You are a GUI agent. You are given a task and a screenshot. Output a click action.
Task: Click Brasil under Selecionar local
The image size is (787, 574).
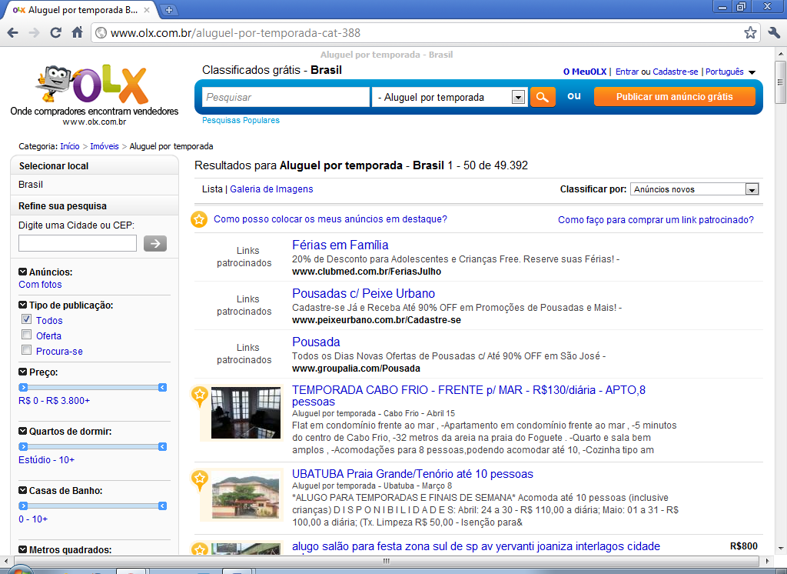tap(31, 185)
